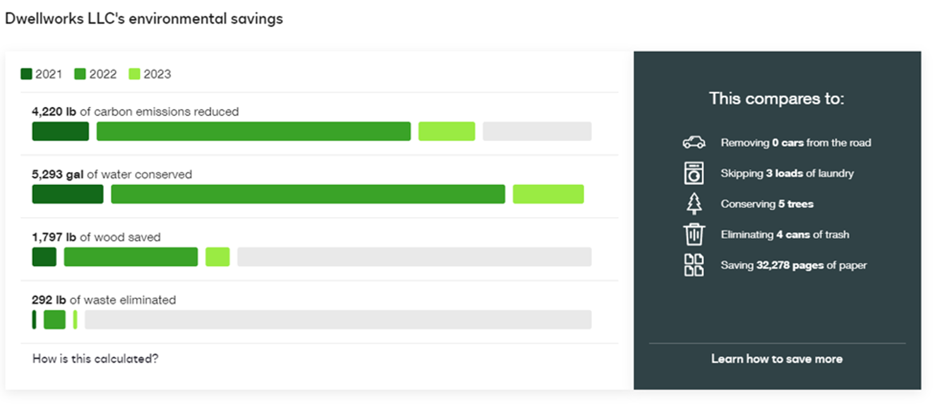The image size is (935, 405).
Task: Click the 'This compares to:' heading
Action: pyautogui.click(x=776, y=99)
